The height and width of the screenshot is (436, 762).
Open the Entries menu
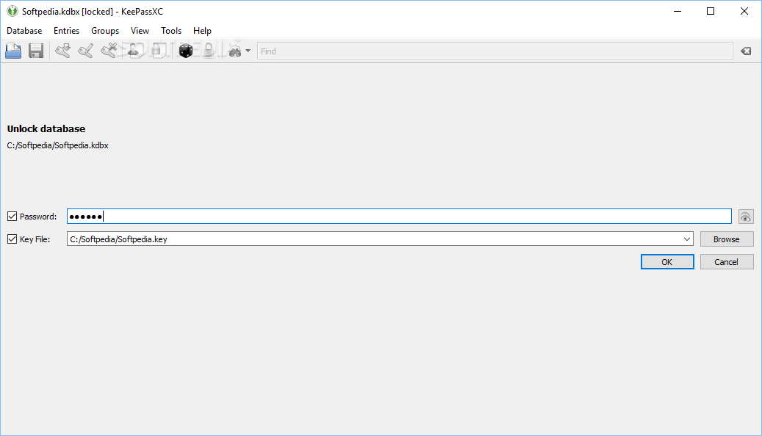click(x=67, y=31)
